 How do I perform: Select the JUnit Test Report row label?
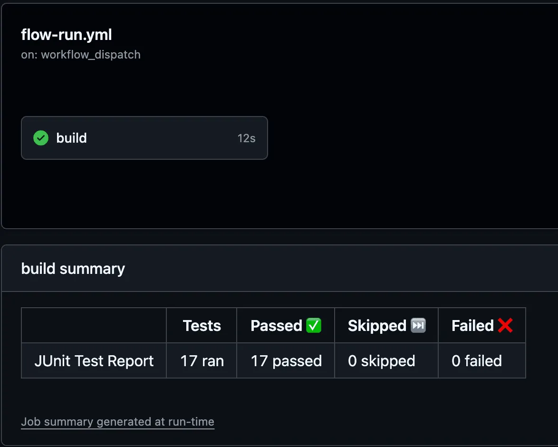click(x=93, y=361)
